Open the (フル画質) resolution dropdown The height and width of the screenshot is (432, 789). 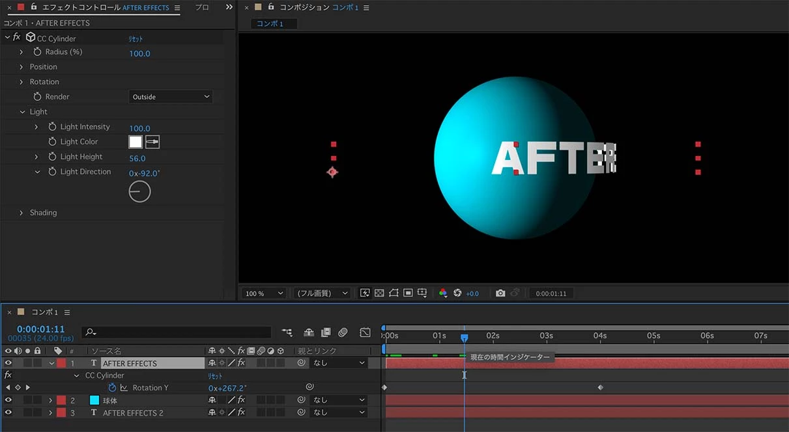(x=322, y=293)
